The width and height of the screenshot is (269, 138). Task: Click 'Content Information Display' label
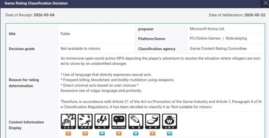[x=26, y=125]
